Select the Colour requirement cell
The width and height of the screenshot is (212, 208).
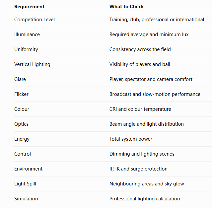pyautogui.click(x=22, y=109)
